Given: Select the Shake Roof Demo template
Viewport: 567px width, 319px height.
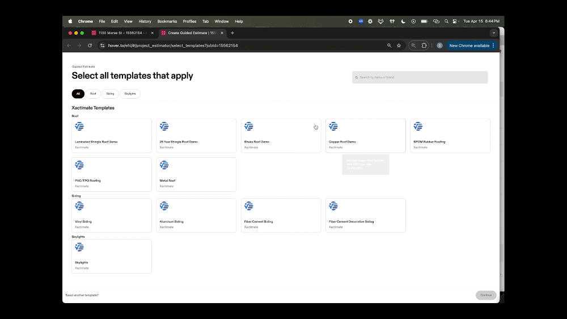Looking at the screenshot, I should (x=281, y=136).
